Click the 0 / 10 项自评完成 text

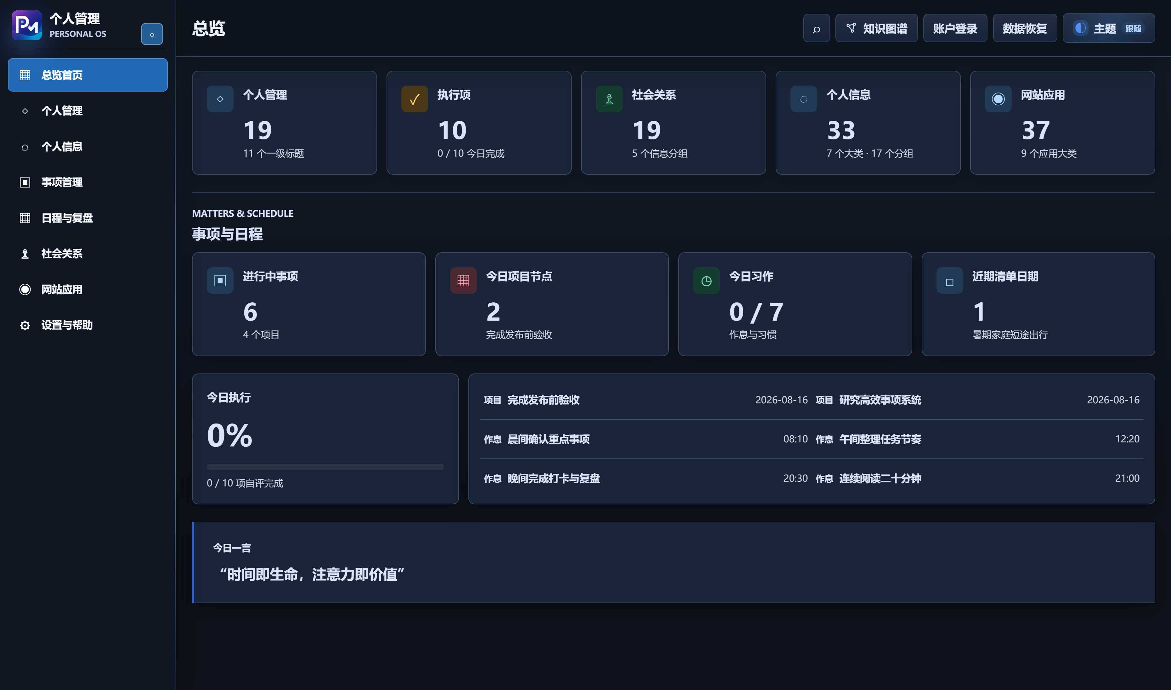245,483
